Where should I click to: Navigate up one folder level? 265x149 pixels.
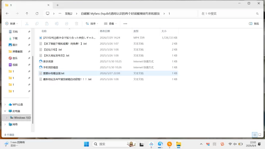[x=27, y=14]
